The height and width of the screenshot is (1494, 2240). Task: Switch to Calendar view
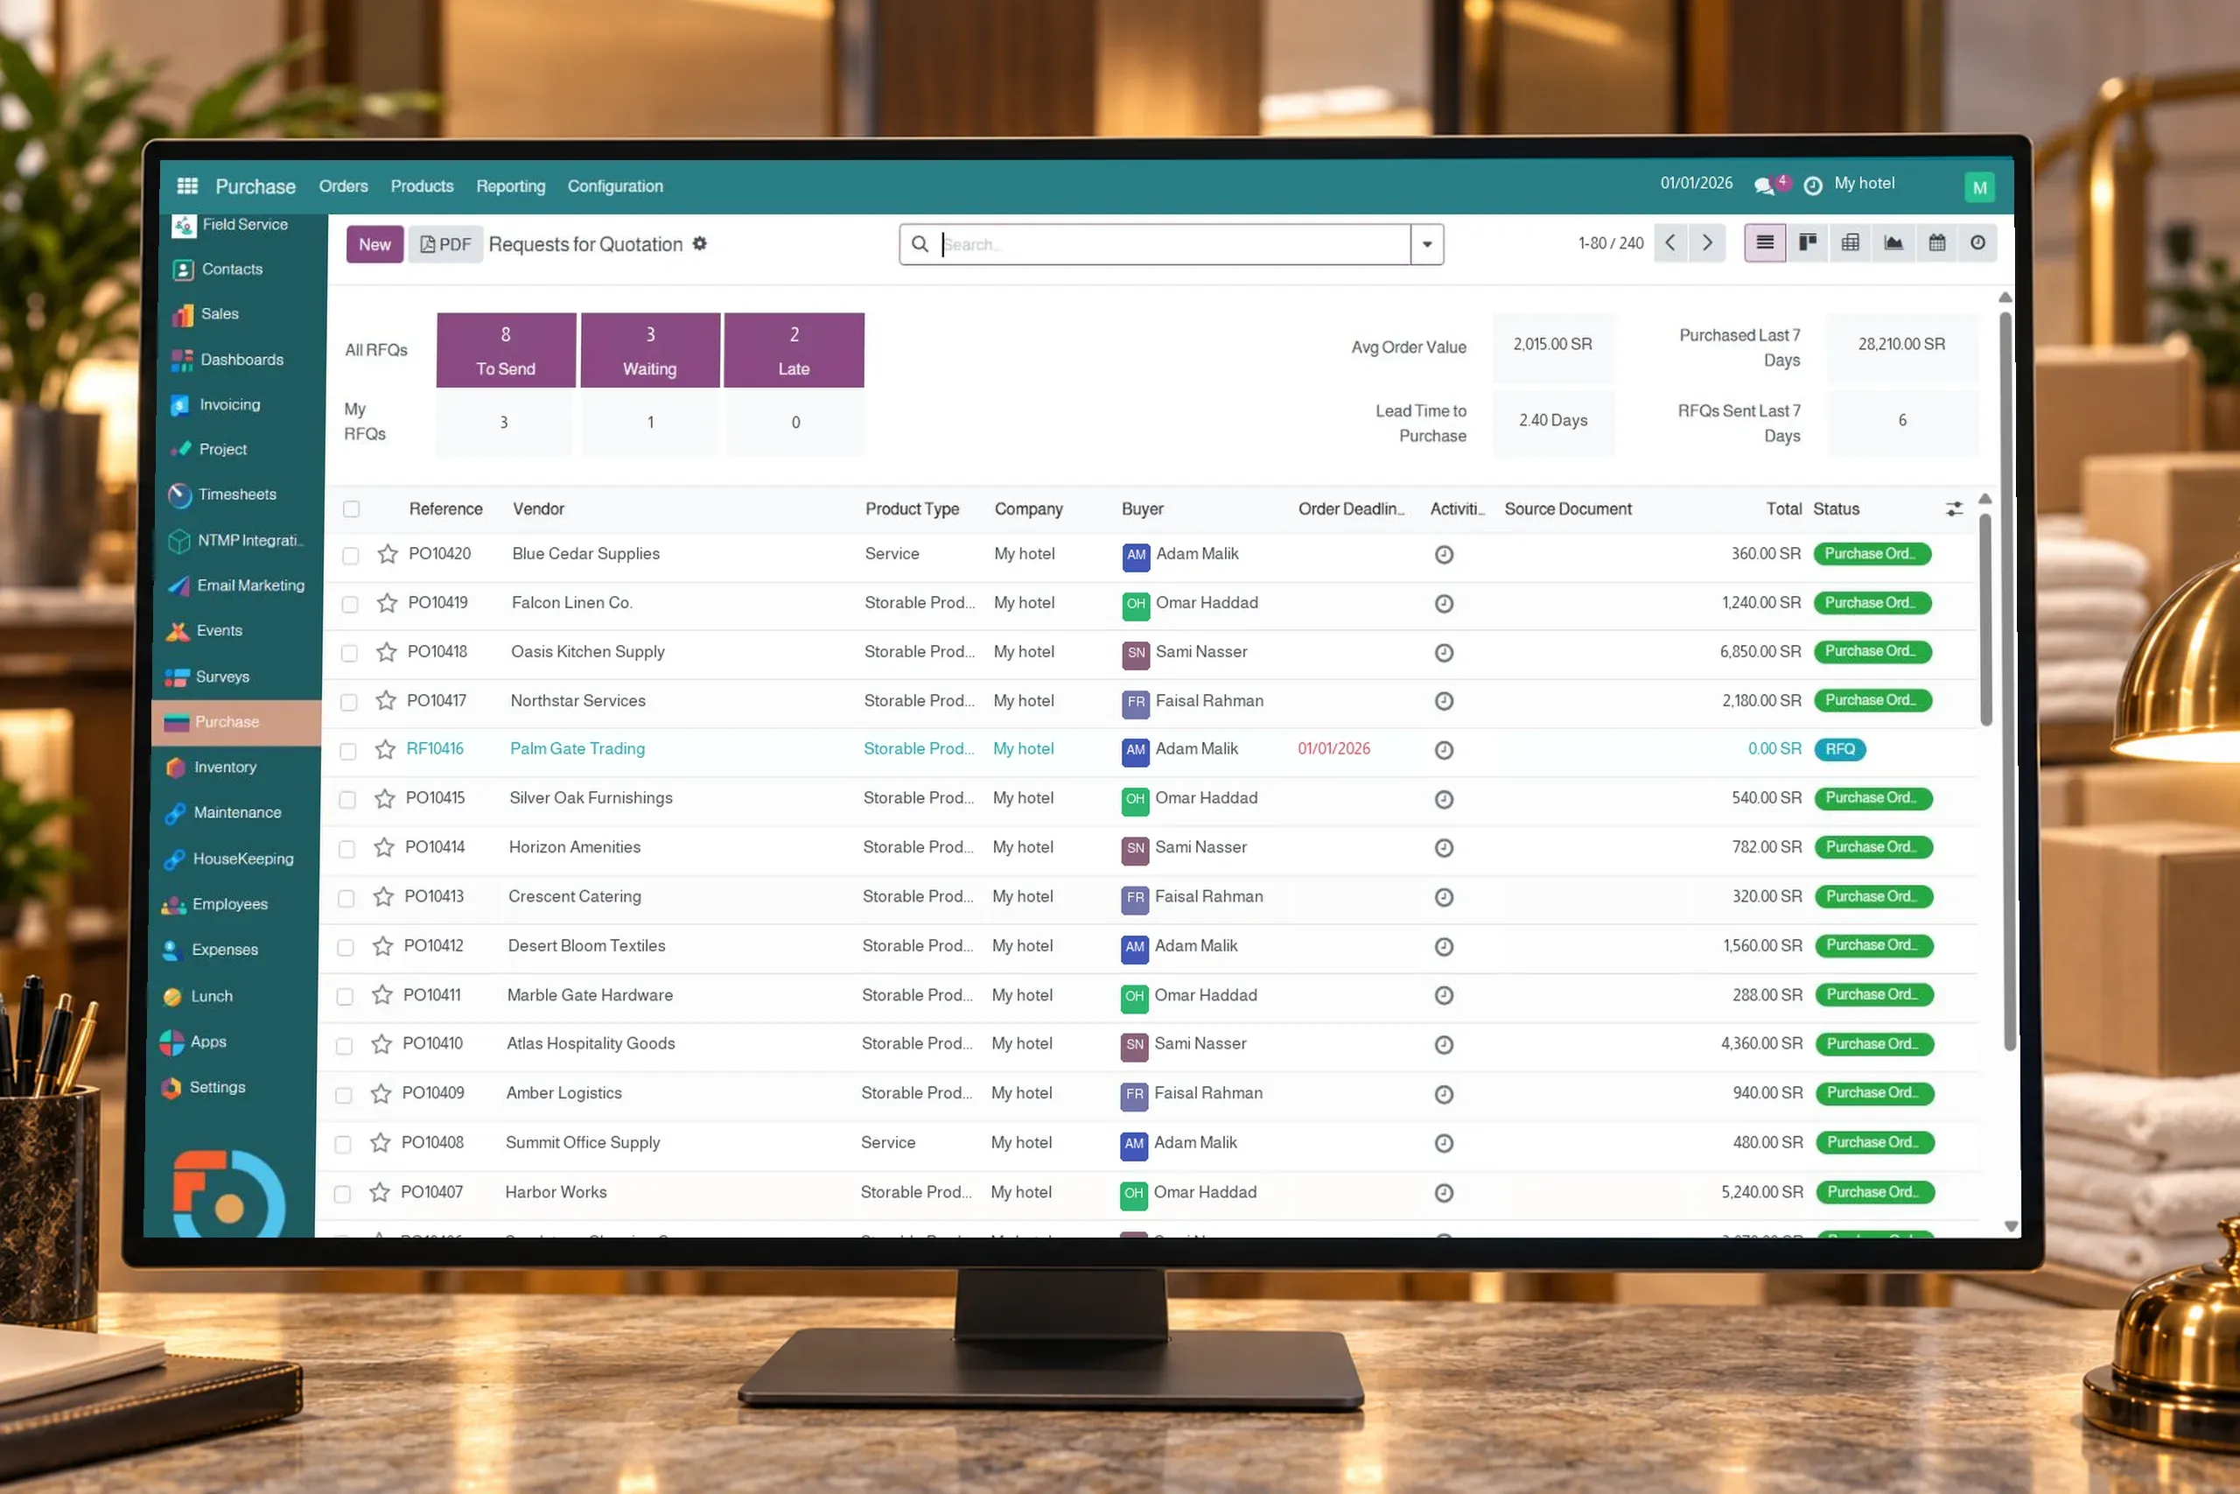1936,243
